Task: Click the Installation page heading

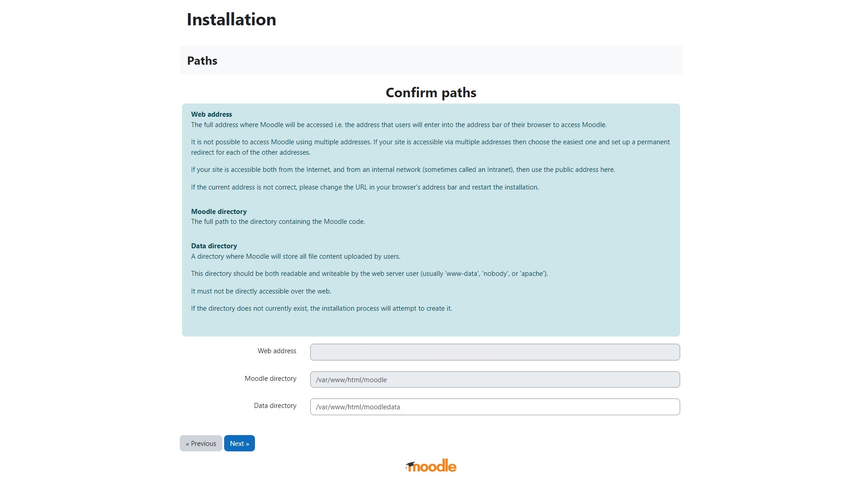Action: pos(231,19)
